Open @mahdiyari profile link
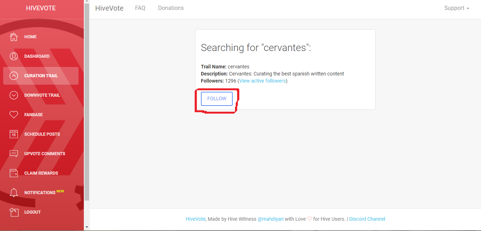Image resolution: width=481 pixels, height=231 pixels. 271,219
